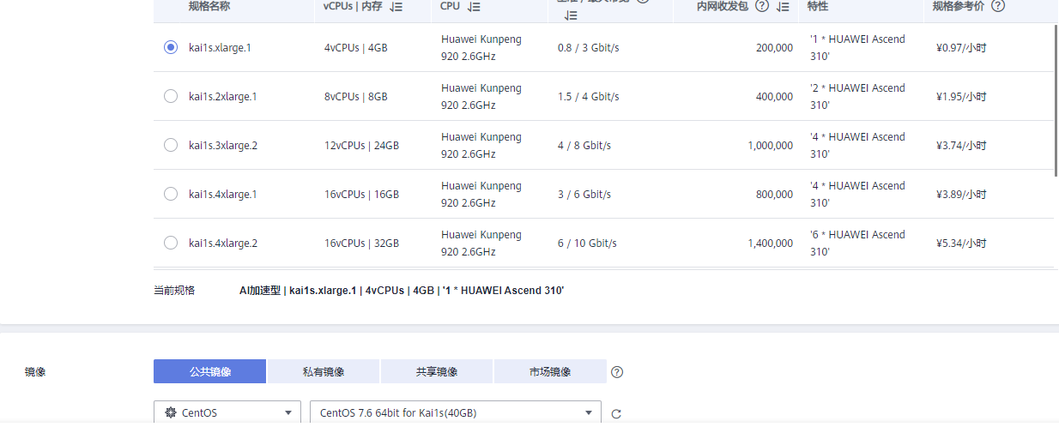Open help icon next to 内网收发包
This screenshot has width=1059, height=427.
pyautogui.click(x=761, y=6)
